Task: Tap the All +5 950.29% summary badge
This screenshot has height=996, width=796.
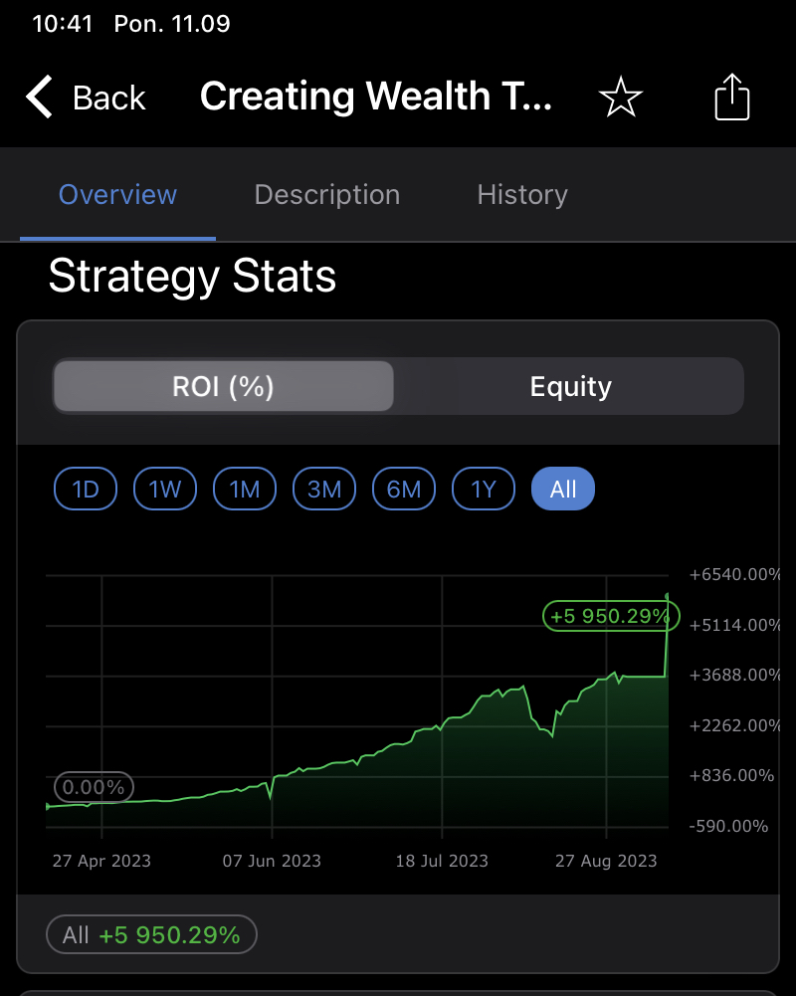Action: click(x=151, y=935)
